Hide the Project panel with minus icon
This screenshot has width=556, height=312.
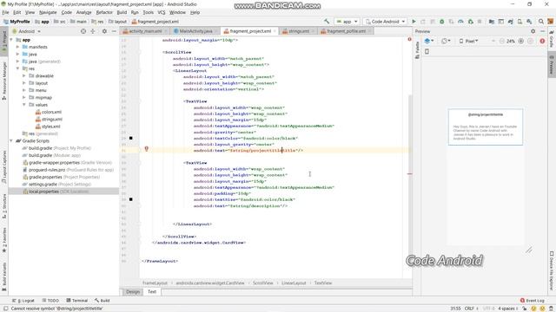tap(114, 31)
